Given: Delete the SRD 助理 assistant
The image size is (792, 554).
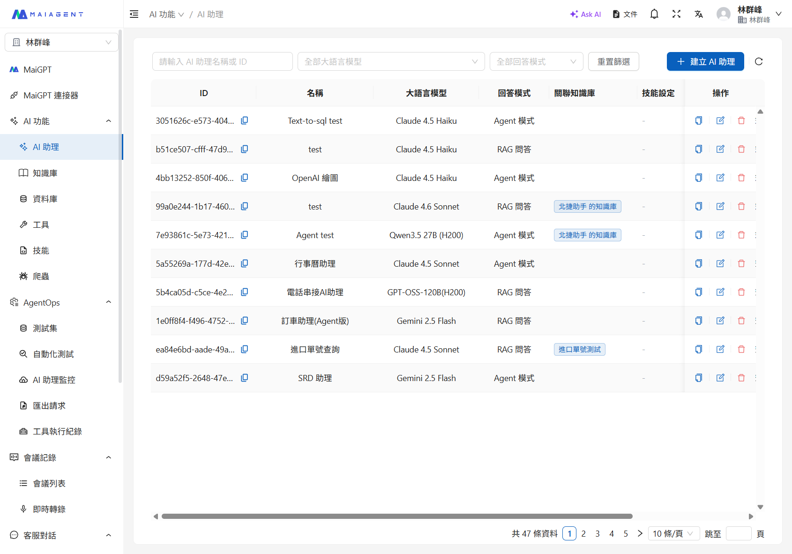Looking at the screenshot, I should pyautogui.click(x=741, y=378).
